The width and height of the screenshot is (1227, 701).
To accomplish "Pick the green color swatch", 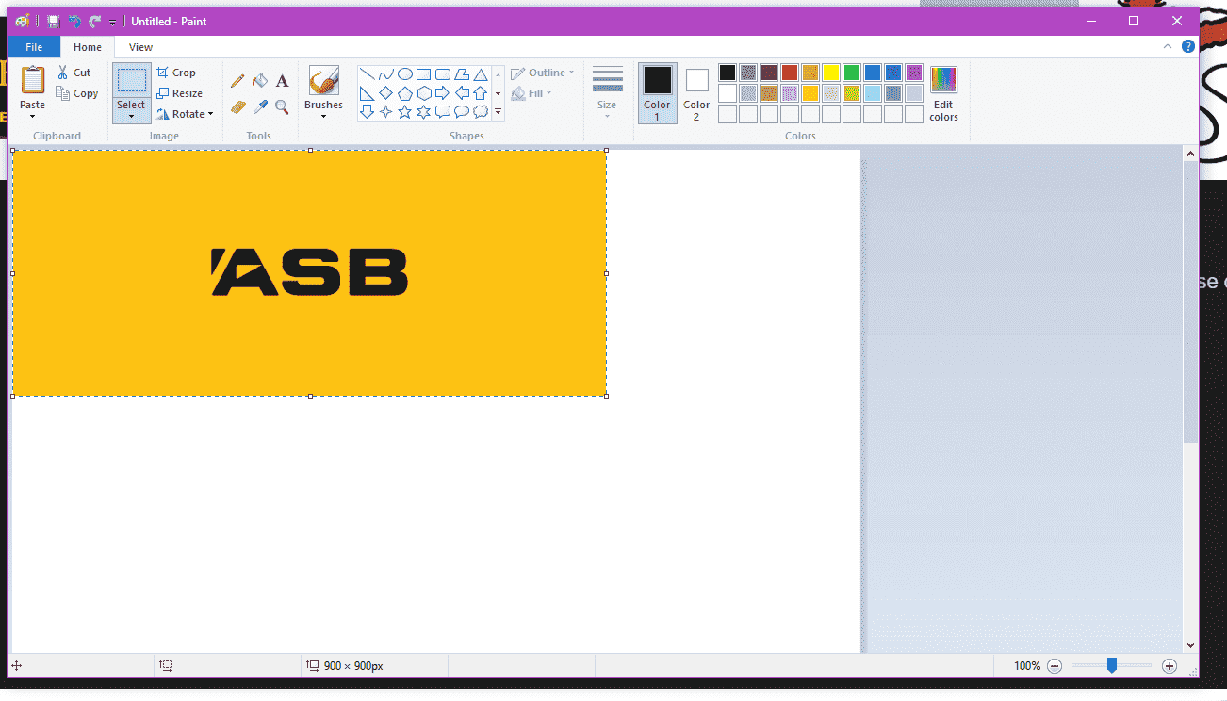I will 852,73.
